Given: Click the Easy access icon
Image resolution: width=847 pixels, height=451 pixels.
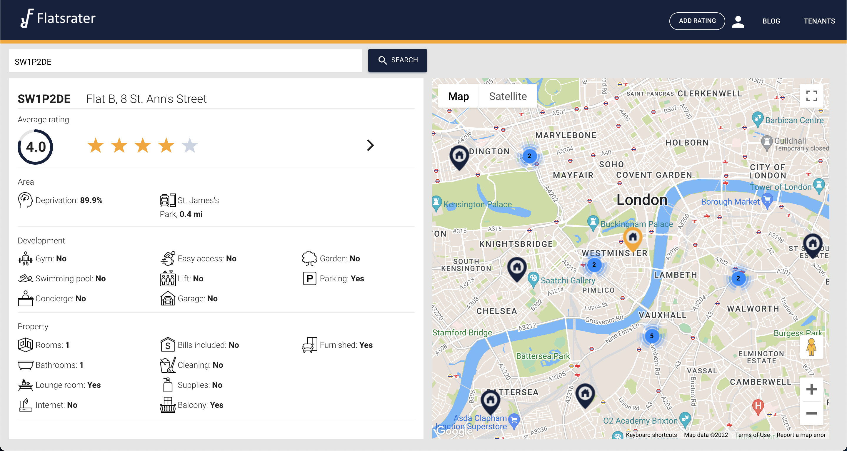Looking at the screenshot, I should [168, 258].
